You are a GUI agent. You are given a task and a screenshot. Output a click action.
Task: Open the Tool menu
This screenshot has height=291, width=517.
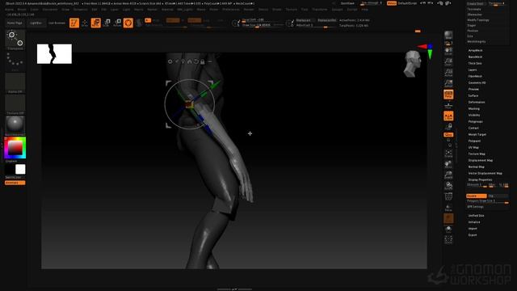305,10
